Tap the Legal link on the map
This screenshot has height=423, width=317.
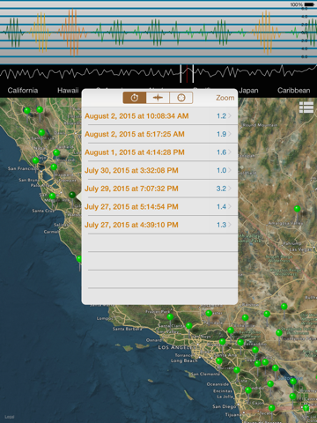pyautogui.click(x=10, y=417)
